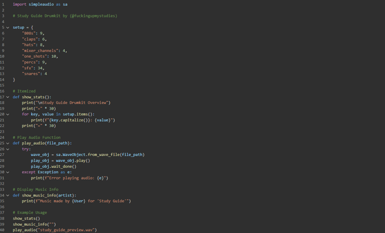Click line number 23 in gutter
Screen dimensions: 385x233
click(x=2, y=132)
